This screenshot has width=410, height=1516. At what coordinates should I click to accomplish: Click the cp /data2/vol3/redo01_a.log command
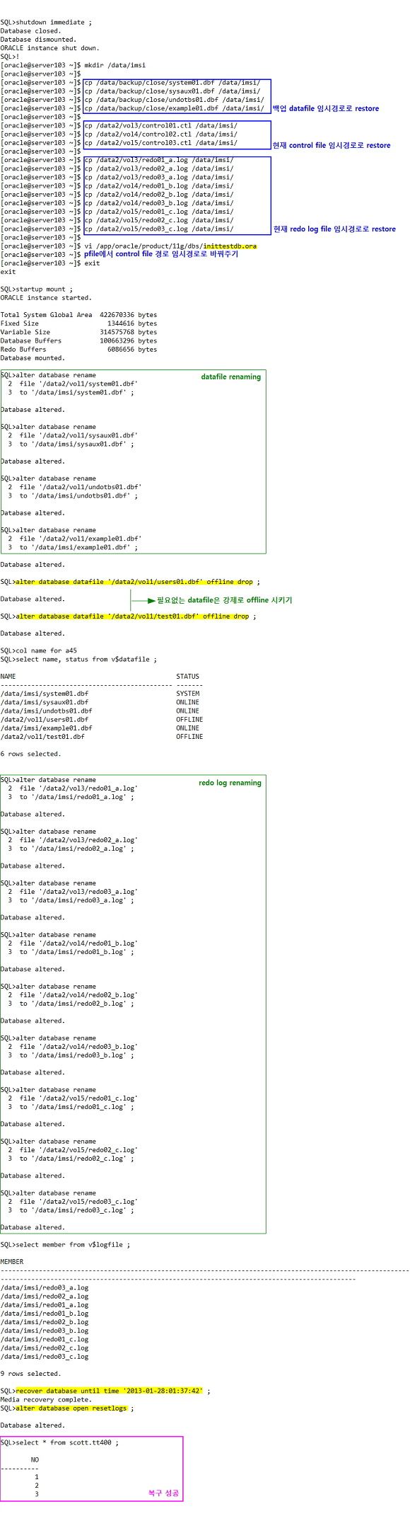(x=158, y=160)
